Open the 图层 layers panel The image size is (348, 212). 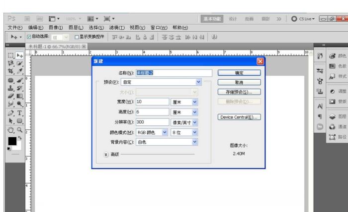pyautogui.click(x=338, y=116)
